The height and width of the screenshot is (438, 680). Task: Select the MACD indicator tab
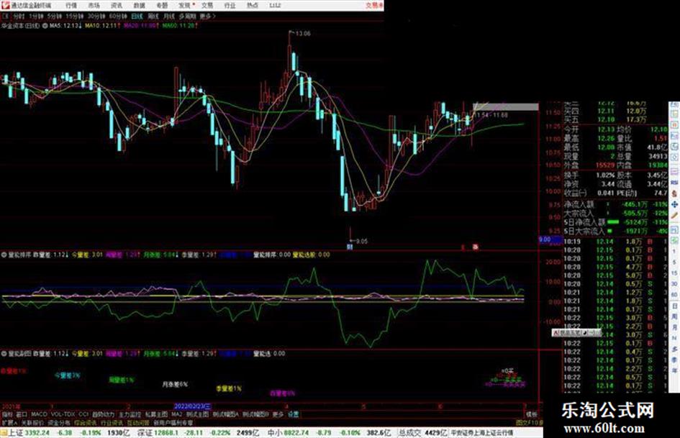(39, 414)
